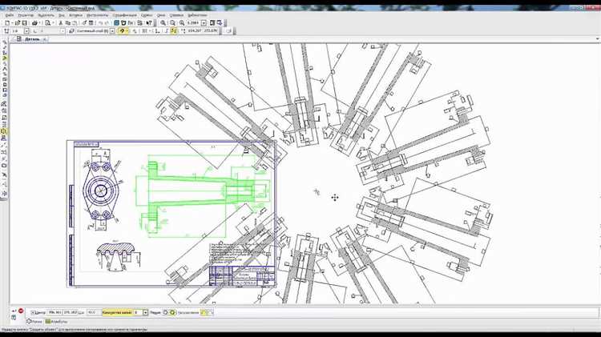Copy selection with the toolbar copy icon

[x=68, y=23]
